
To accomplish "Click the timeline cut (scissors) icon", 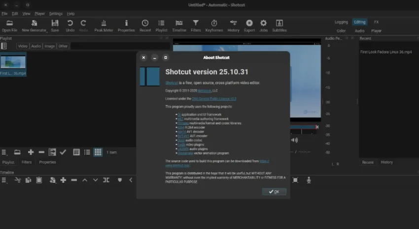I will (18, 180).
